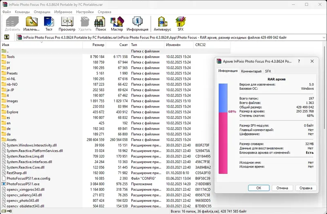This screenshot has width=327, height=214.
Task: Click the Explore folder icon
Action: pos(4,112)
